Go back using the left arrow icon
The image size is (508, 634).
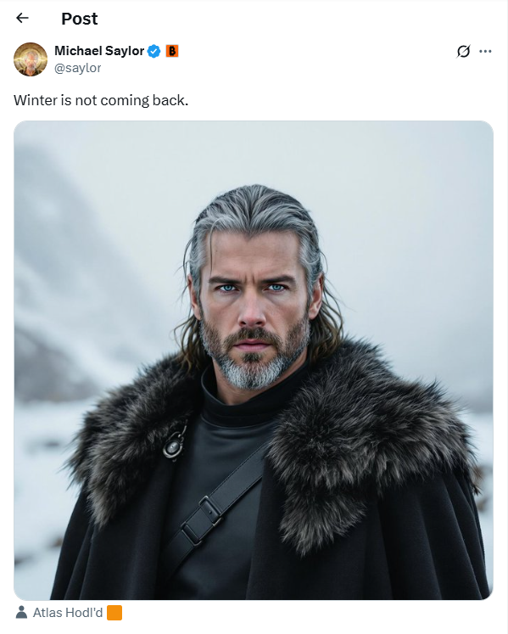pyautogui.click(x=22, y=18)
